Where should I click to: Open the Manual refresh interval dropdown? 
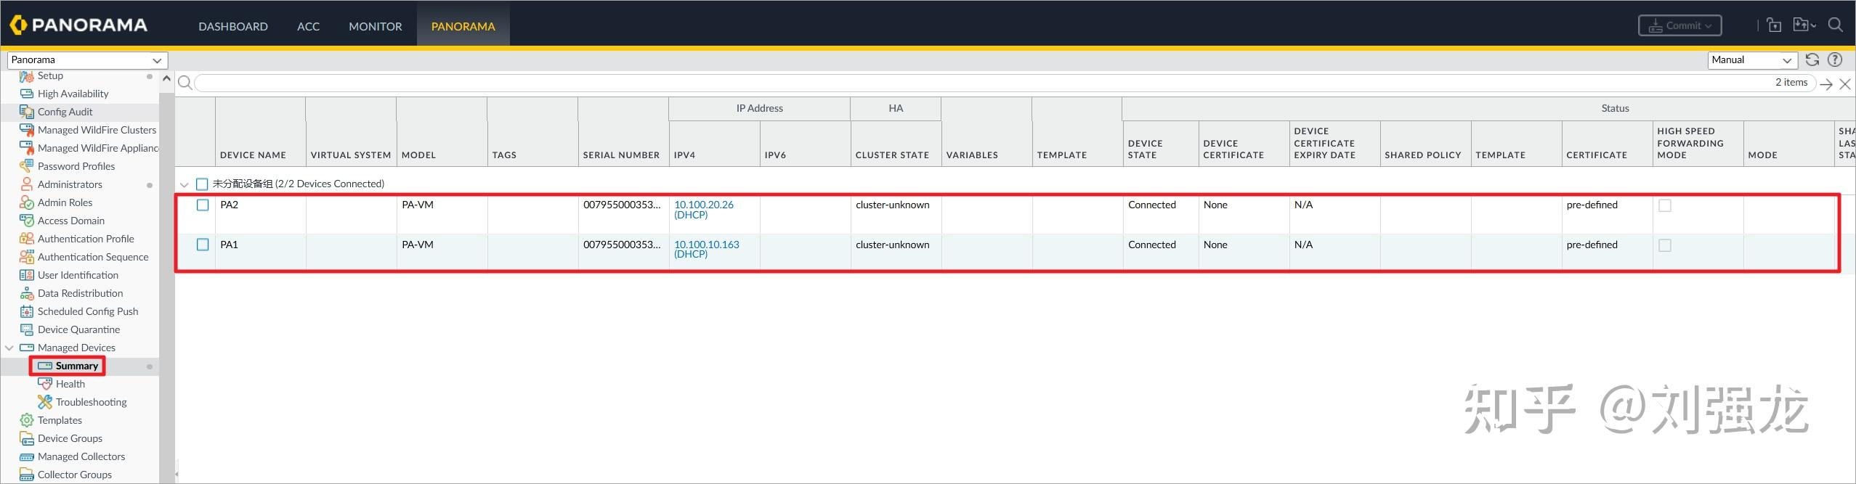coord(1752,60)
